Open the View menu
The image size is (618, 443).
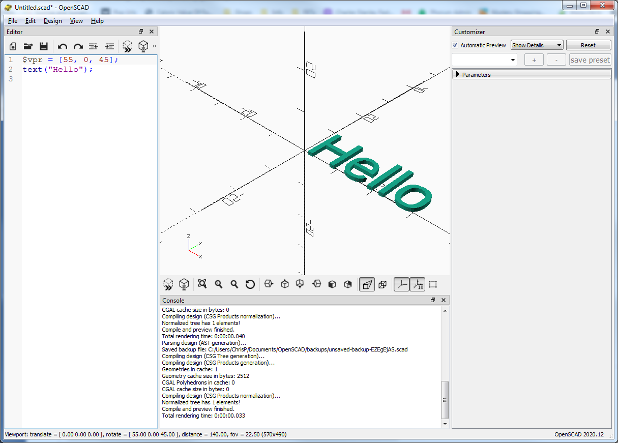76,21
